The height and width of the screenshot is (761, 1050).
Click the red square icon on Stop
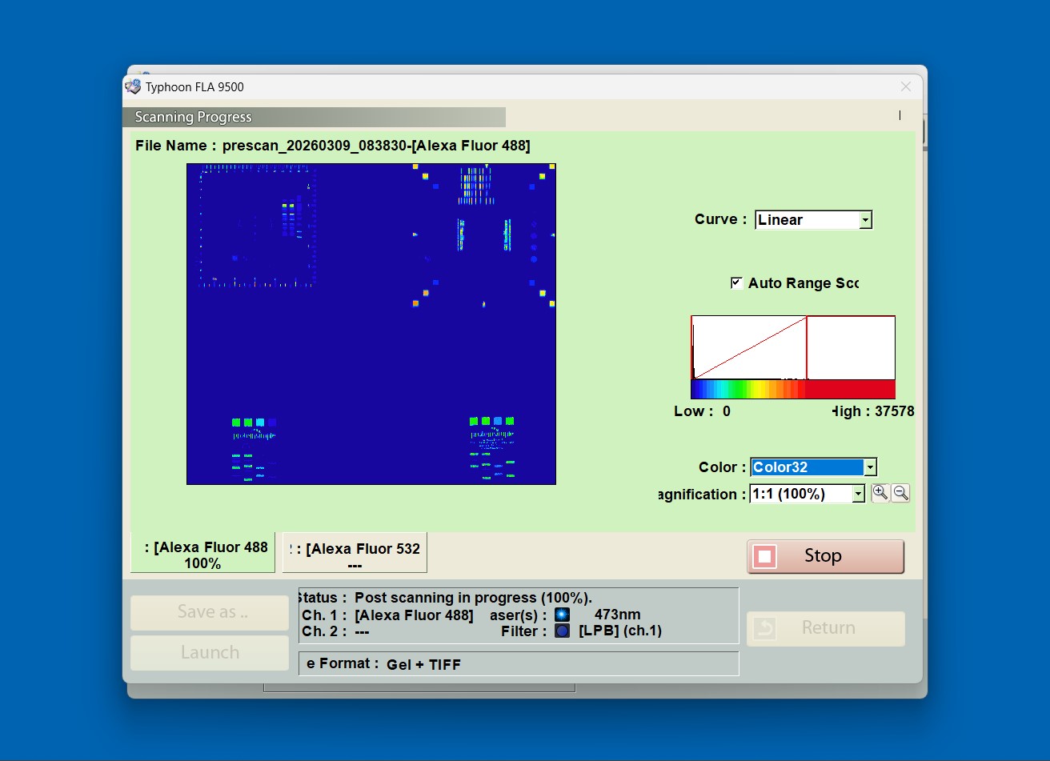click(764, 556)
